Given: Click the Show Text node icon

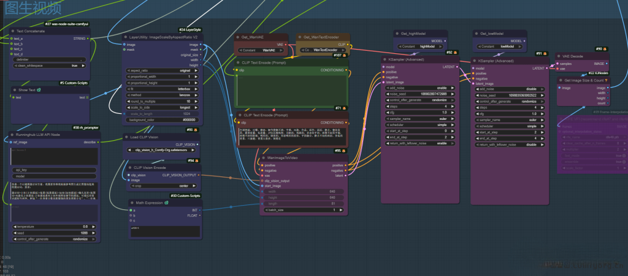Looking at the screenshot, I should [39, 90].
